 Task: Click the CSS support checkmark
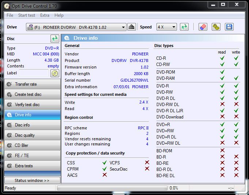[105, 163]
